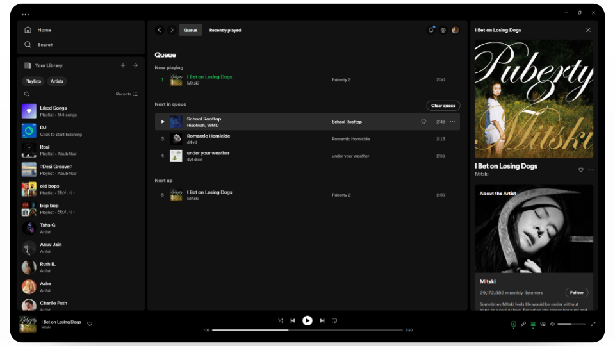Create a playlist with the plus icon
This screenshot has height=346, width=615.
(123, 65)
